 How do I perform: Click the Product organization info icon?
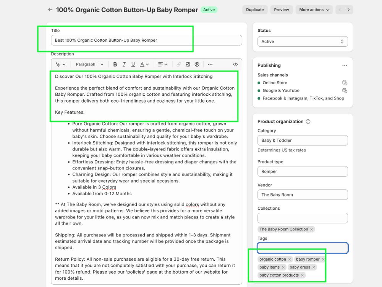pyautogui.click(x=308, y=122)
